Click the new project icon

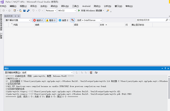(15, 10)
